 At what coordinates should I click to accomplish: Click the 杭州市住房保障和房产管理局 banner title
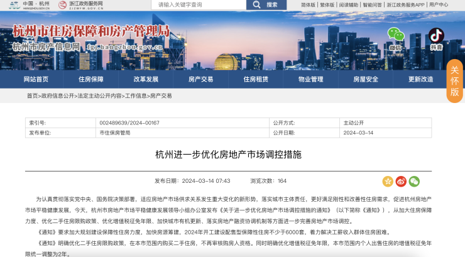pyautogui.click(x=91, y=31)
